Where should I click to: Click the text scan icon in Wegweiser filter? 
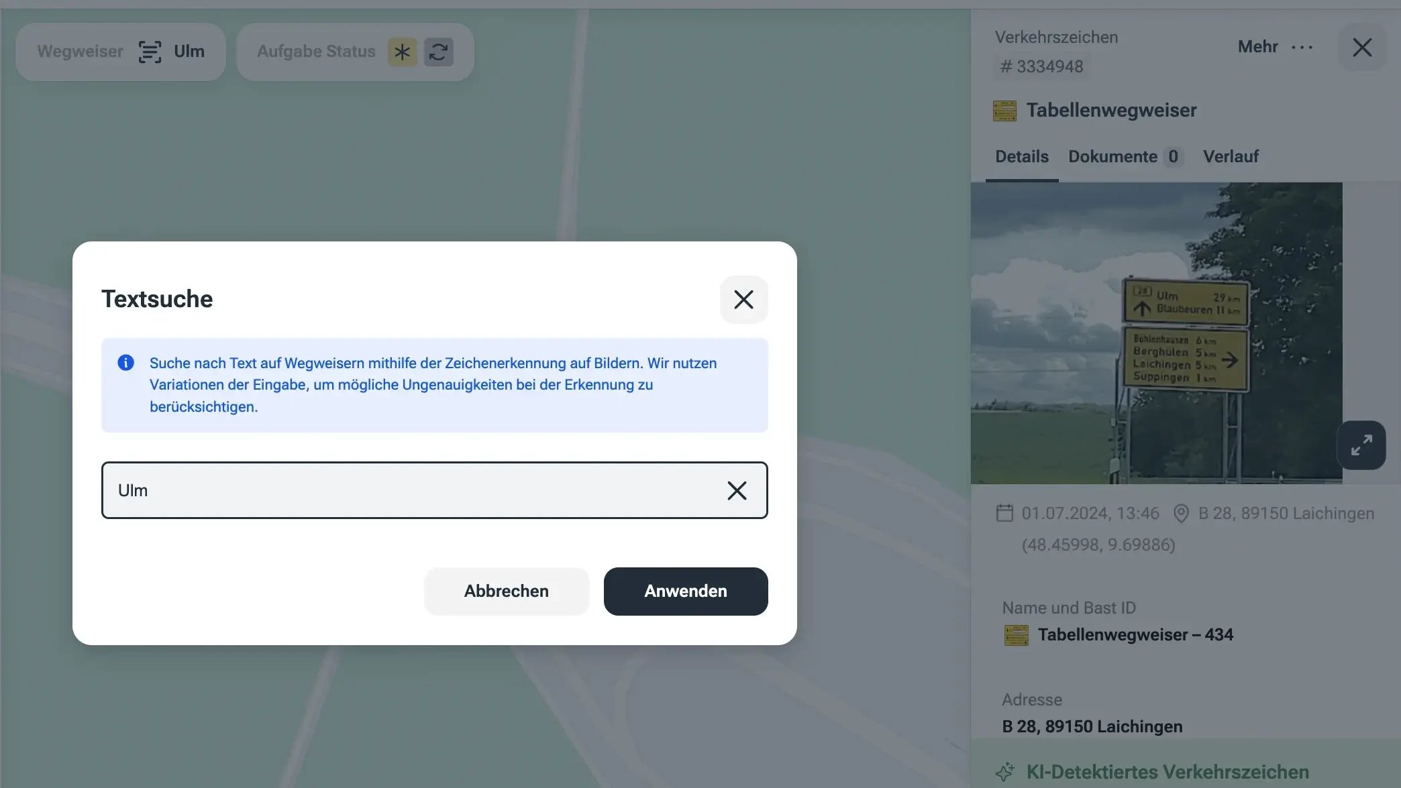coord(150,52)
